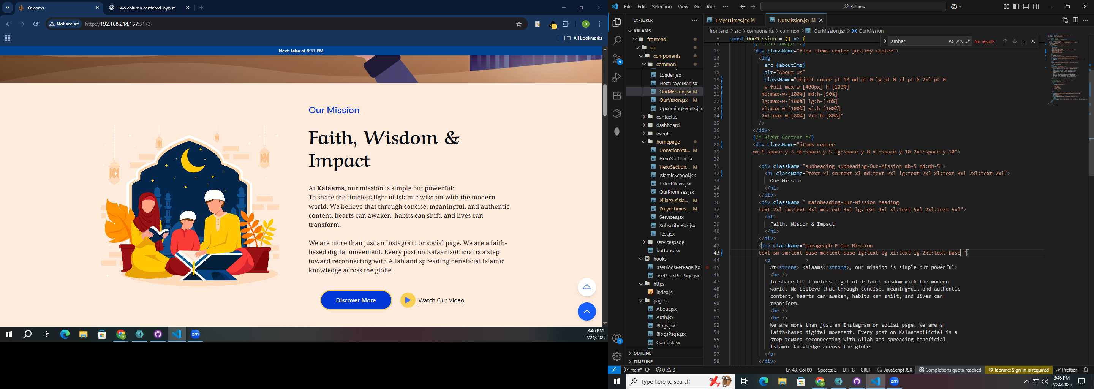
Task: Go back with VS Code navigation arrow
Action: [x=742, y=6]
